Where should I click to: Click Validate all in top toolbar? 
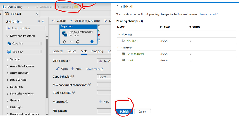[x=44, y=7]
